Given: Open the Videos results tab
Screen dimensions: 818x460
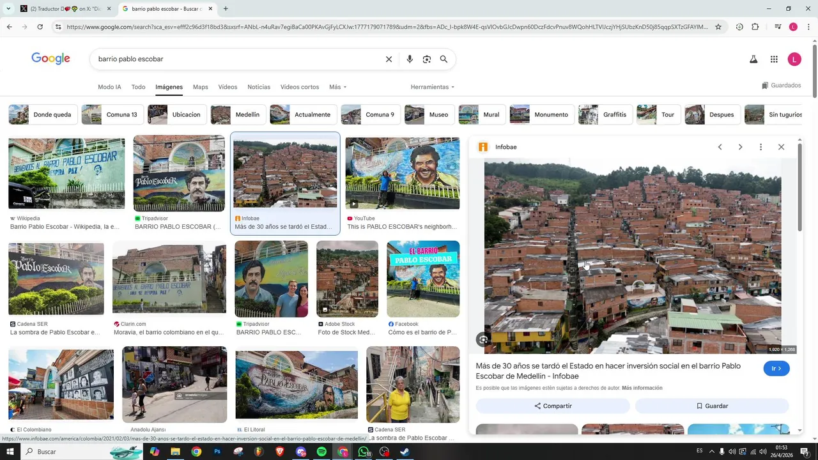Looking at the screenshot, I should pos(228,87).
